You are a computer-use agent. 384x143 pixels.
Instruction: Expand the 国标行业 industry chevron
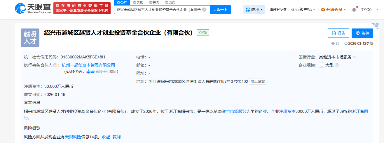click(355, 57)
